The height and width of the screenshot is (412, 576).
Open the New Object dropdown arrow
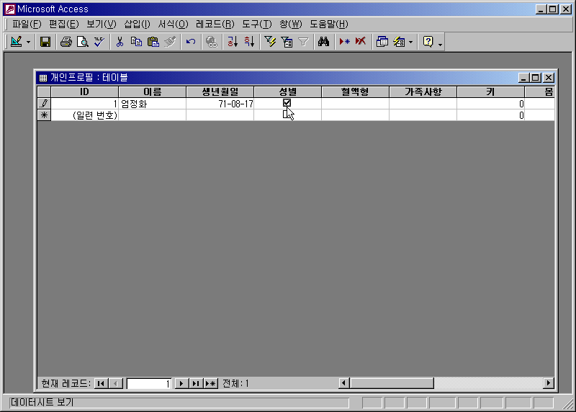point(410,42)
